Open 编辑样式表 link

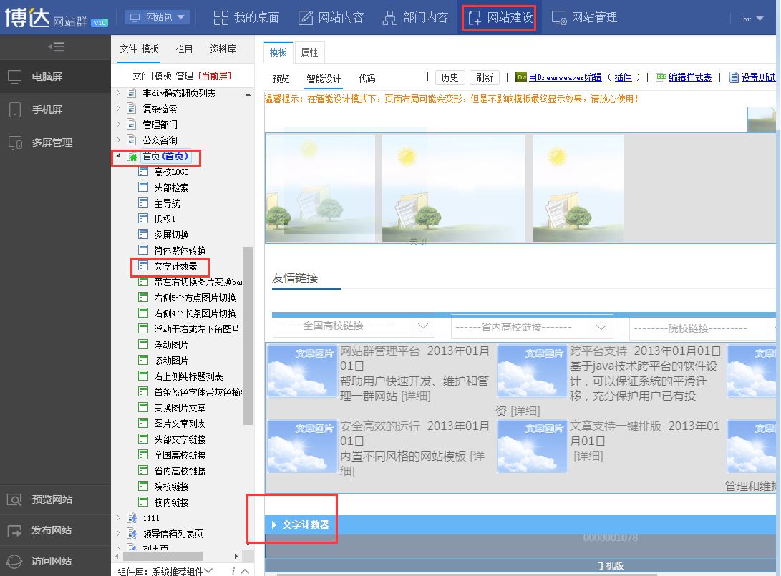[x=690, y=77]
